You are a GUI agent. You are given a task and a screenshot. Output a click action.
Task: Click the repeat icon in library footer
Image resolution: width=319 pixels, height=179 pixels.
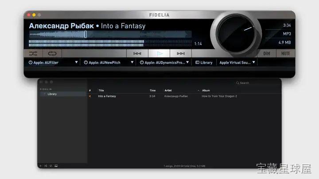(x=51, y=166)
